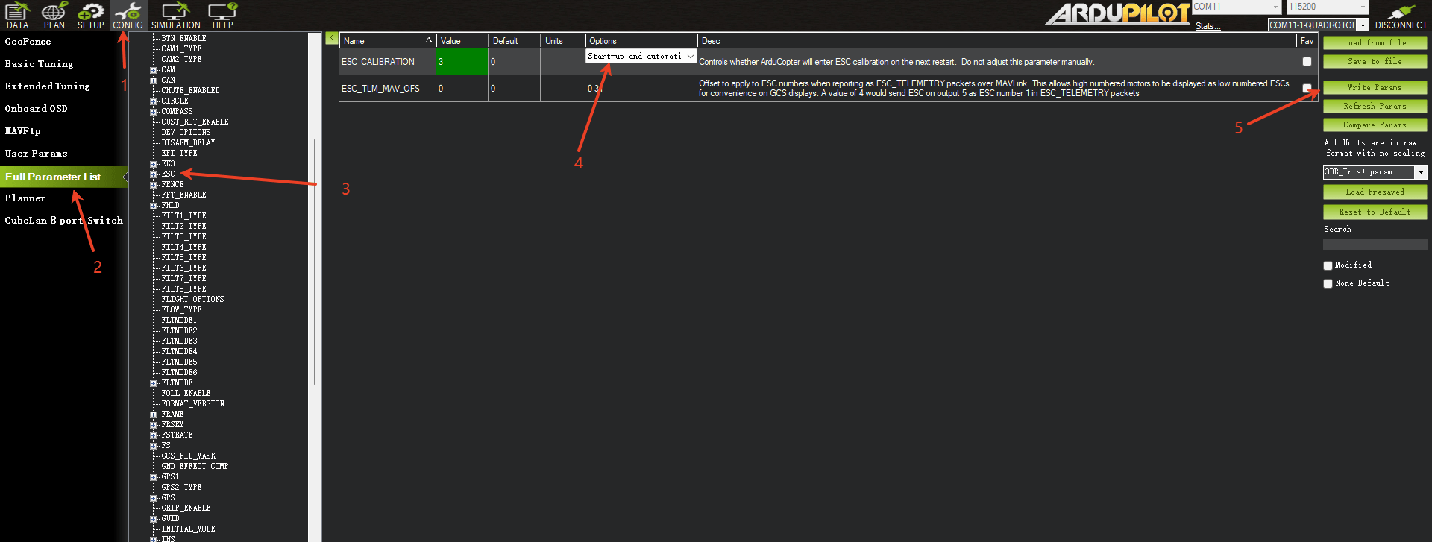This screenshot has height=542, width=1432.
Task: Click the Stats... link
Action: [1208, 26]
